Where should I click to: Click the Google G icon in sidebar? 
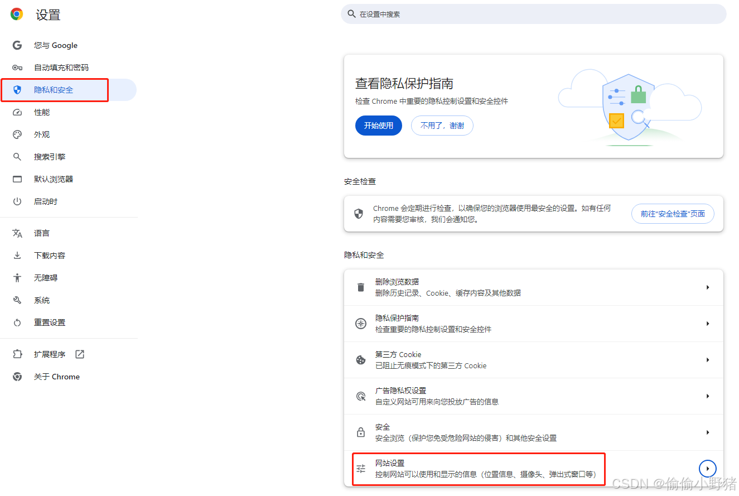point(17,45)
